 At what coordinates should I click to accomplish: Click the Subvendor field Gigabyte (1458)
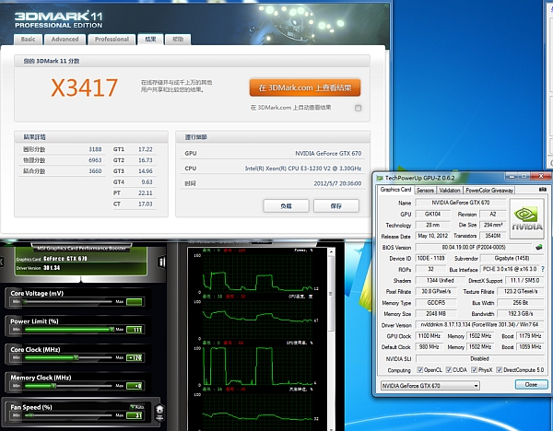point(512,258)
